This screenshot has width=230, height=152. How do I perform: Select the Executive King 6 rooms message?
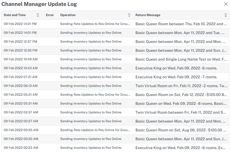(176, 68)
